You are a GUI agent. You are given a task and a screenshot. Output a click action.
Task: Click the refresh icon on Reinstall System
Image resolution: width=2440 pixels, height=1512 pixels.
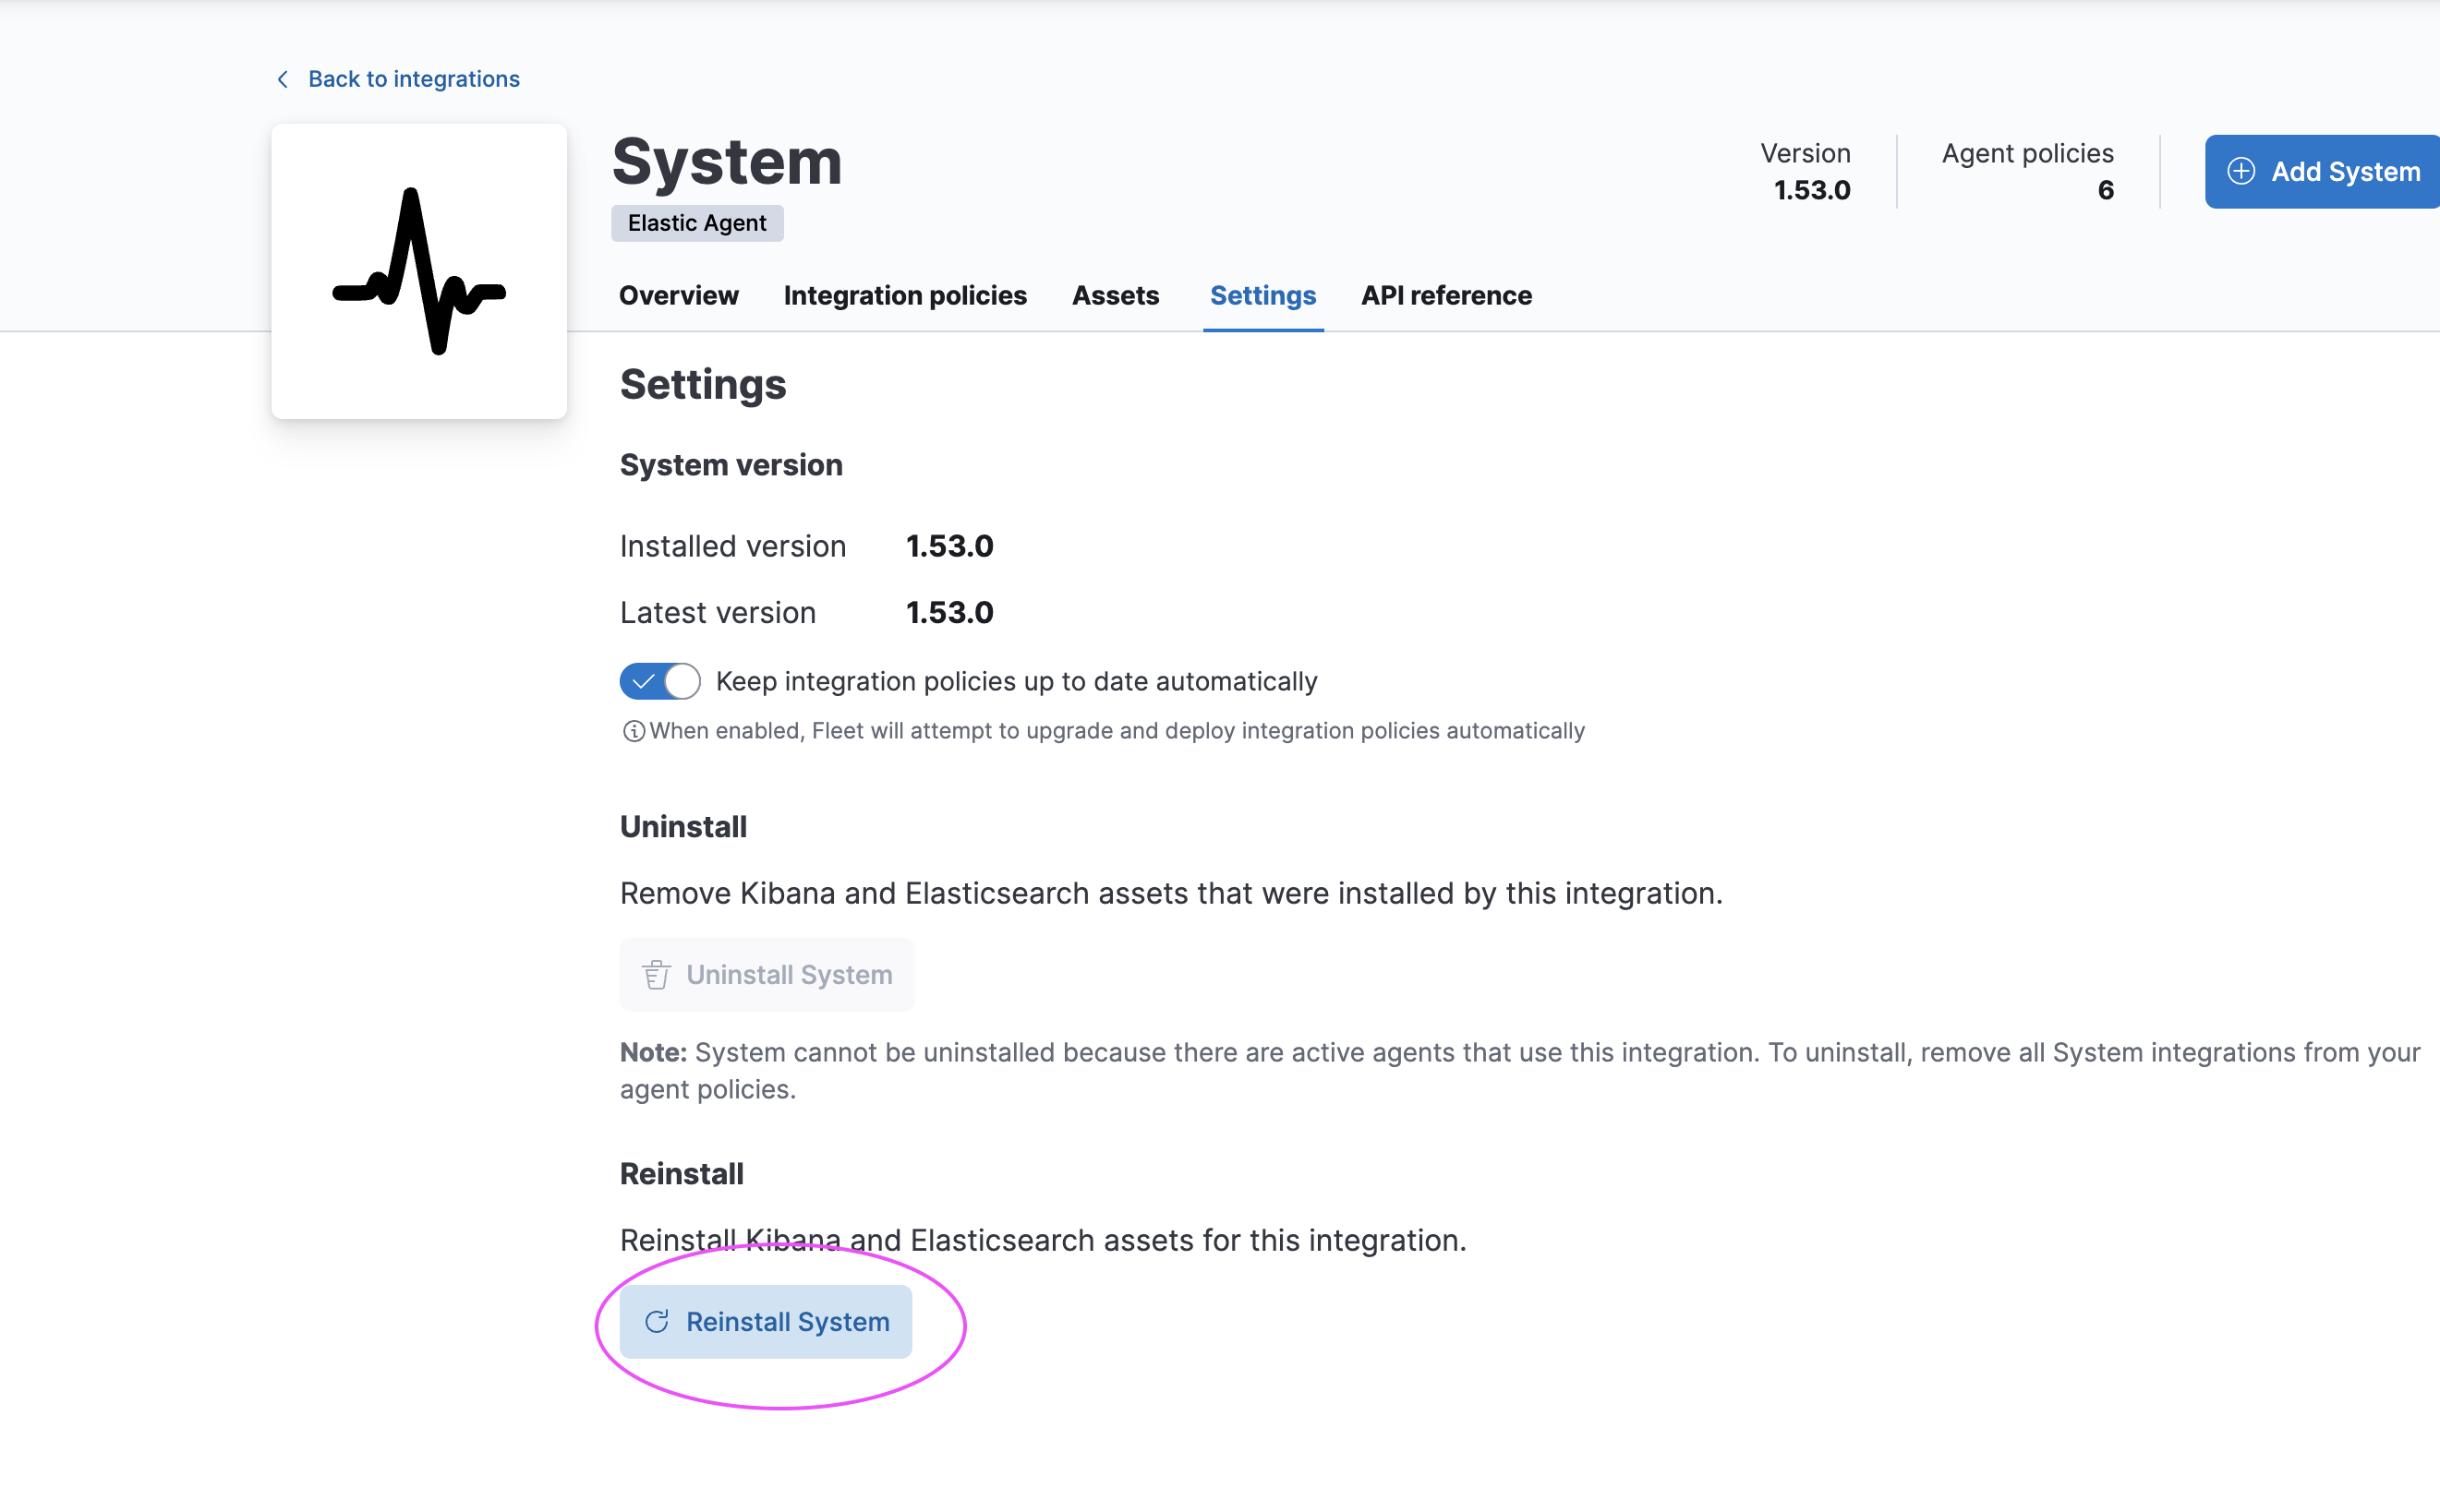click(657, 1322)
